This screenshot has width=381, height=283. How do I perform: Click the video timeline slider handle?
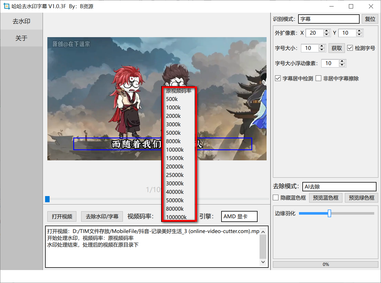(47, 199)
